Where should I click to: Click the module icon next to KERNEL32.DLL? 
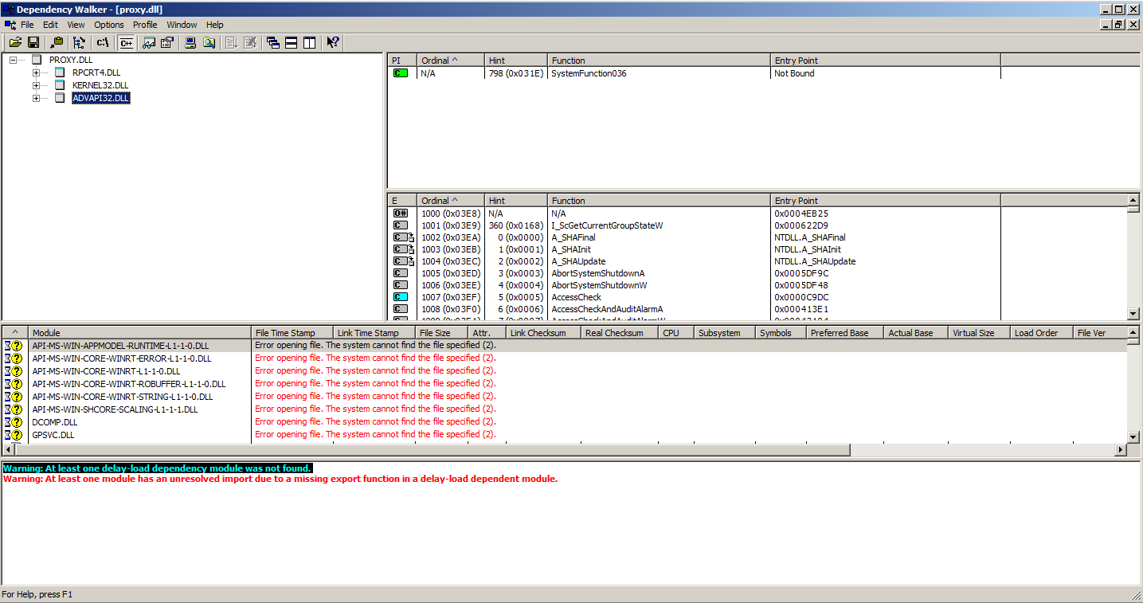point(60,85)
